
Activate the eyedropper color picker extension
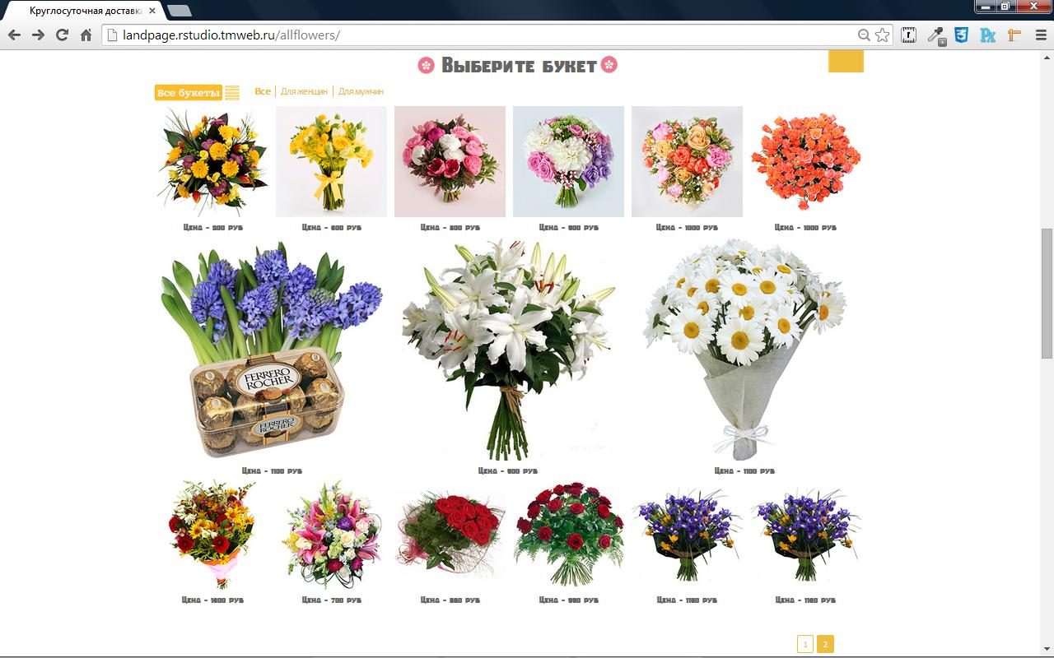click(935, 35)
